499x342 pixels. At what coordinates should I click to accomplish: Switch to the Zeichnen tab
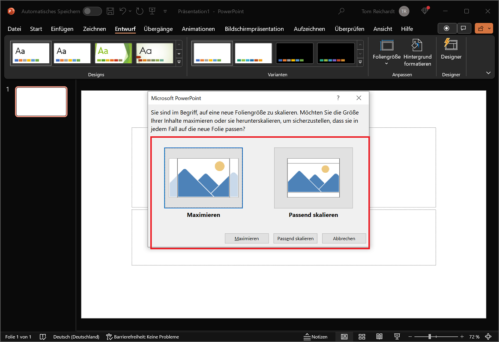[x=95, y=29]
